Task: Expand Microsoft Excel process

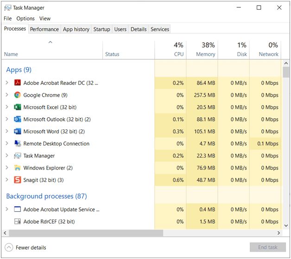Action: coord(7,107)
